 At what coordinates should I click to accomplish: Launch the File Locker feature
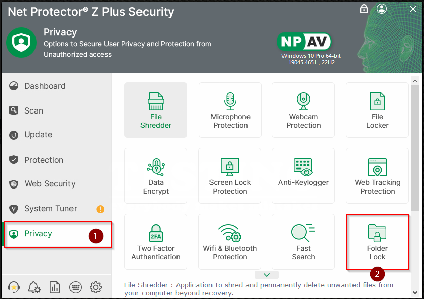(377, 110)
